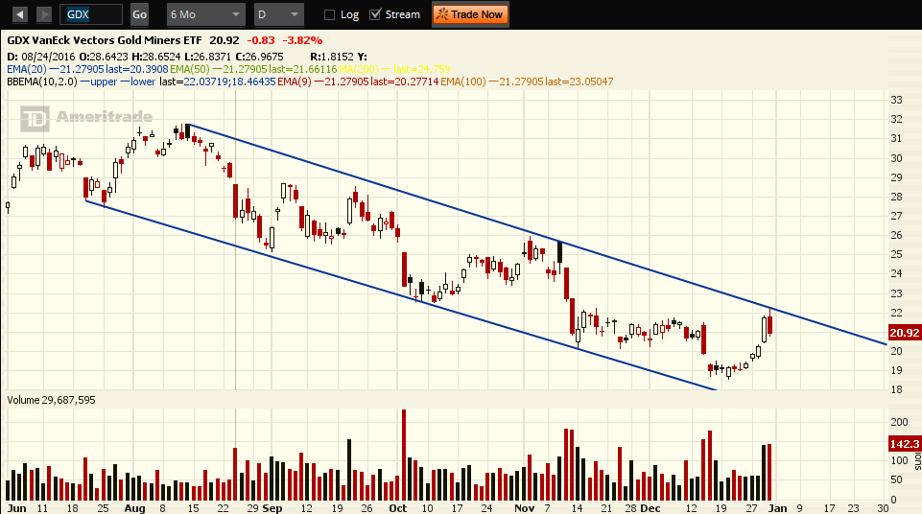Click the GDX symbol input field
The width and height of the screenshot is (922, 514).
[91, 14]
